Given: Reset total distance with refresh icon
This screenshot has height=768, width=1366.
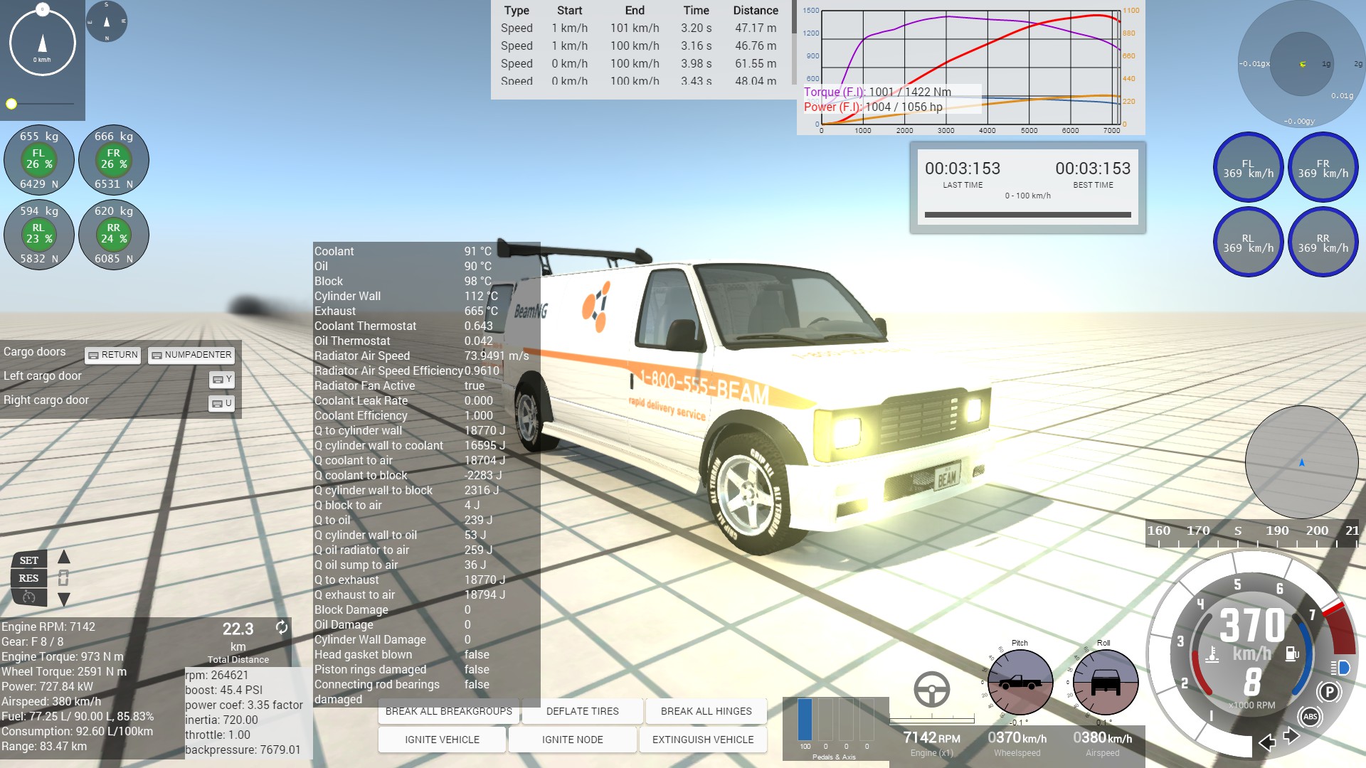Looking at the screenshot, I should tap(282, 627).
